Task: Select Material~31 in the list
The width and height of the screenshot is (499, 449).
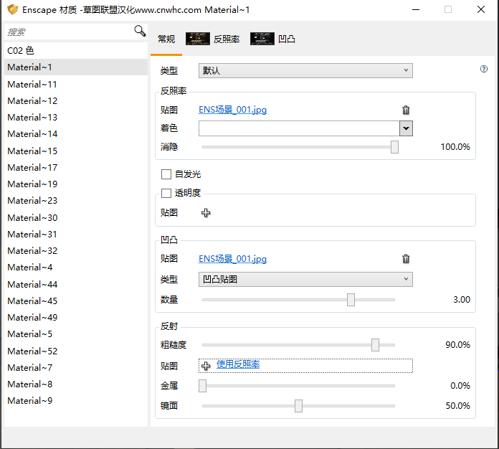Action: pos(76,235)
